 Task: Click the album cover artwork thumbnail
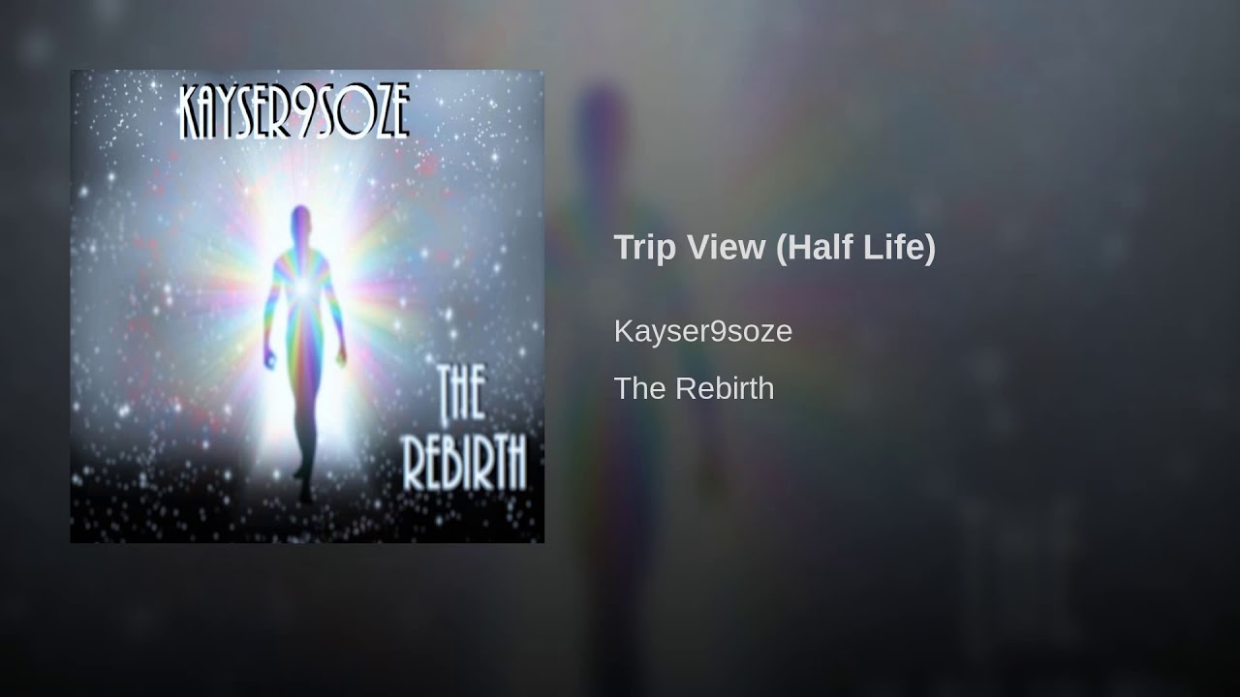point(307,306)
